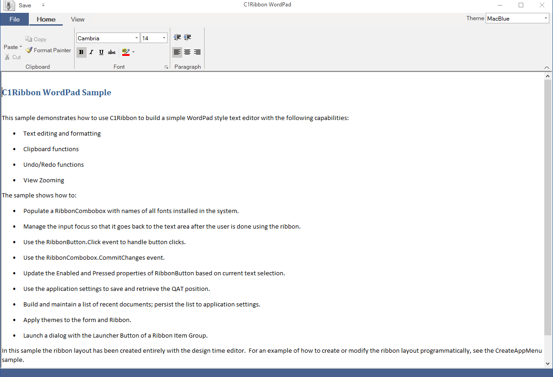
Task: Center align the paragraph
Action: coord(187,52)
